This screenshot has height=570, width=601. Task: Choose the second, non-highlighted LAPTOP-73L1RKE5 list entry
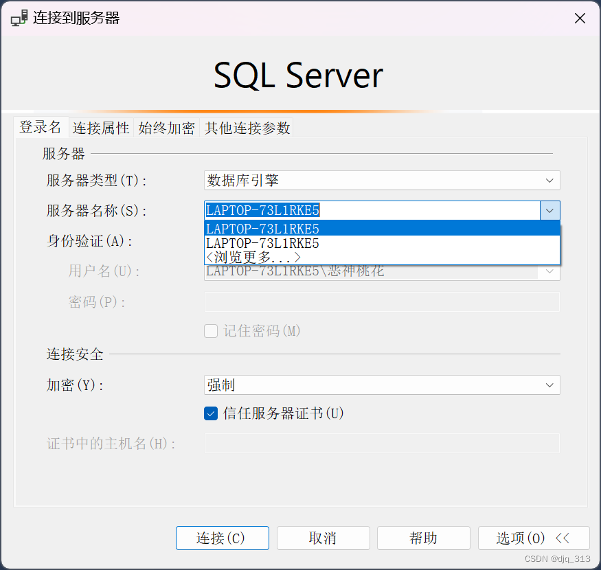point(382,243)
